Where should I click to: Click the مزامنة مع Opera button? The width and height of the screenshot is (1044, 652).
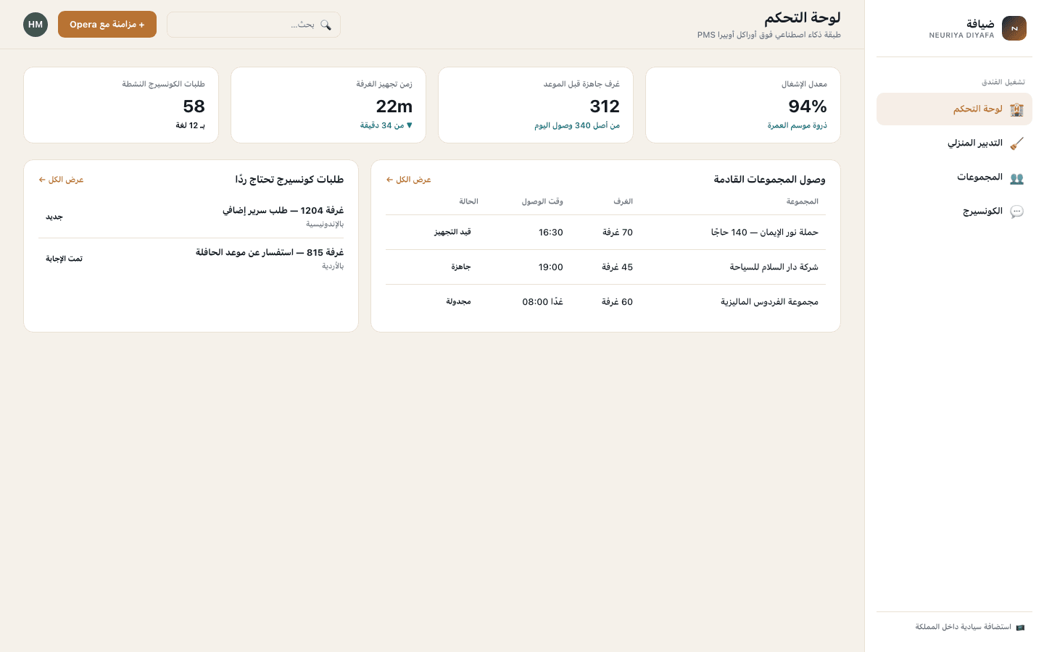[x=107, y=25]
